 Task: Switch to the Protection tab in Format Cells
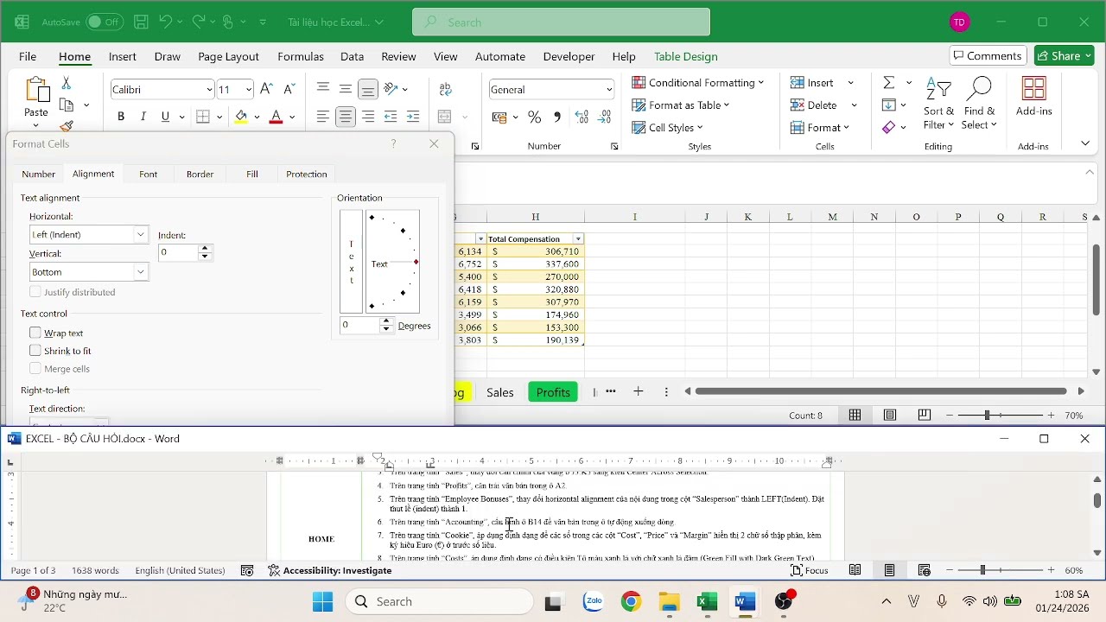(307, 175)
